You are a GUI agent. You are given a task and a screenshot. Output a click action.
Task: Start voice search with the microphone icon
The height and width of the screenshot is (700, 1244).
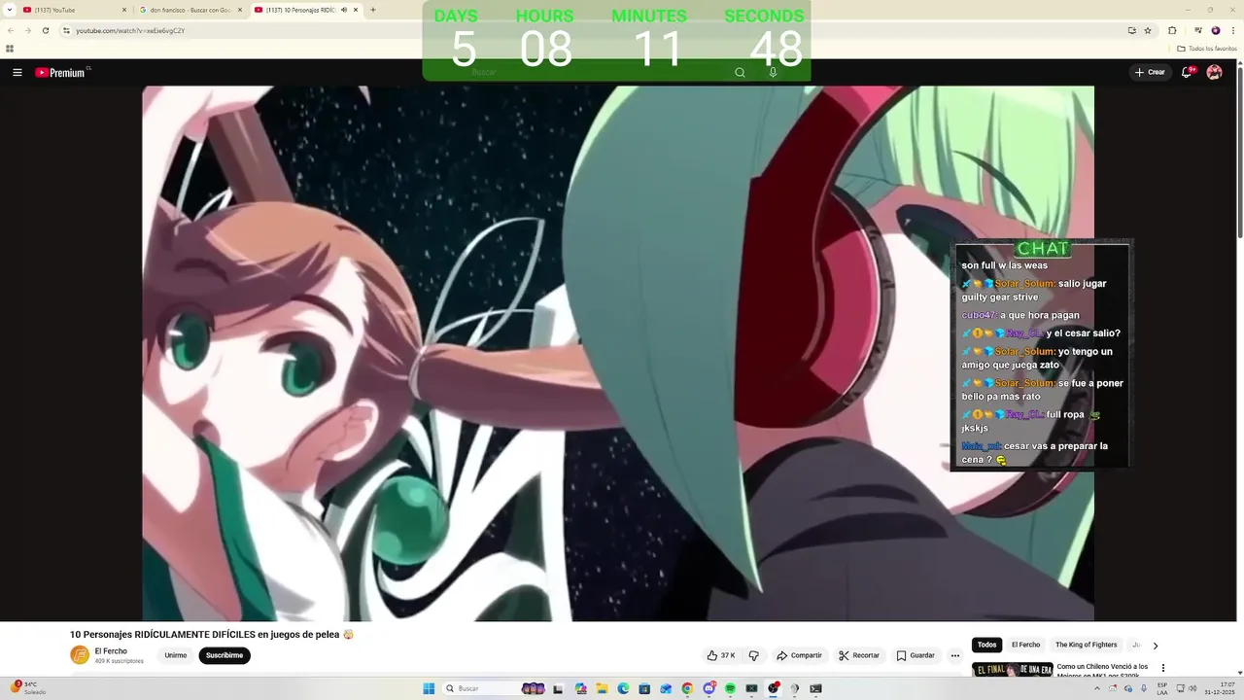[773, 72]
